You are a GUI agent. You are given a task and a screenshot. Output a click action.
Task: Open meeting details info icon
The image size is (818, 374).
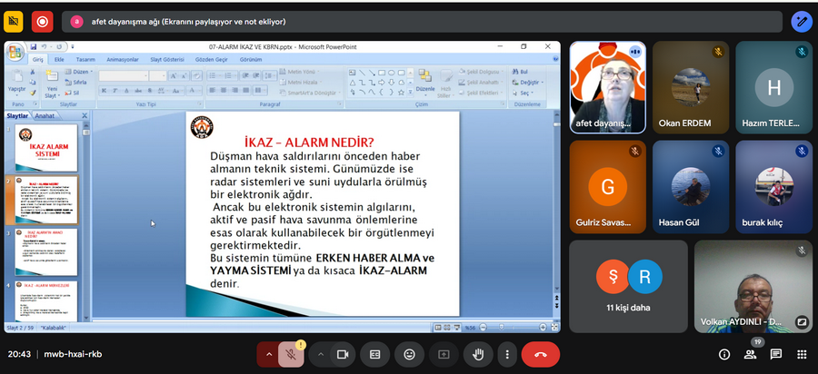point(724,355)
